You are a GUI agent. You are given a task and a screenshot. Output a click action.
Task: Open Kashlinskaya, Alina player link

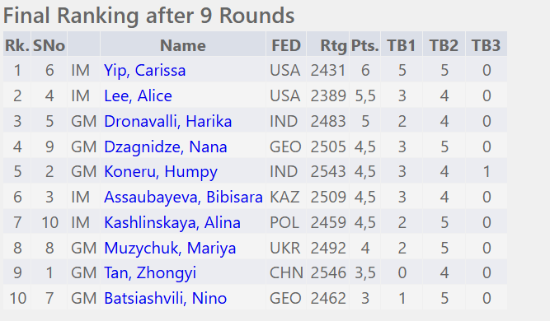[x=172, y=222]
